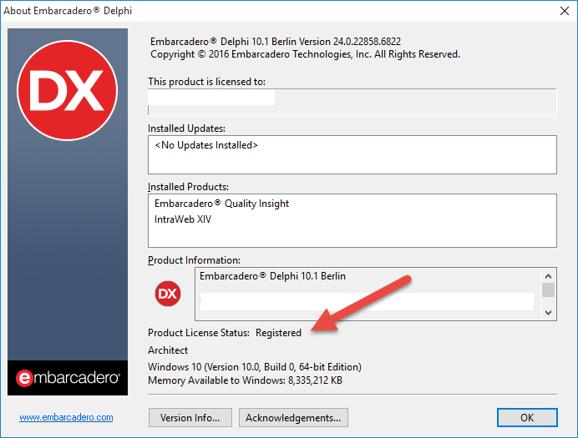Screen dimensions: 578x438
Task: Open the Acknowledgements dialog
Action: (x=293, y=417)
